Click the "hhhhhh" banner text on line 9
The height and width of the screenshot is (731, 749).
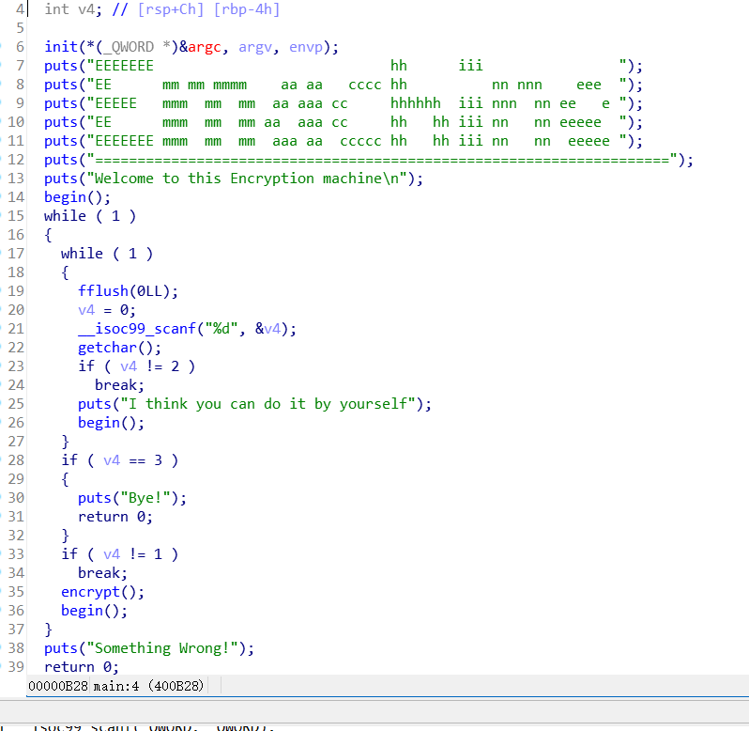(416, 103)
